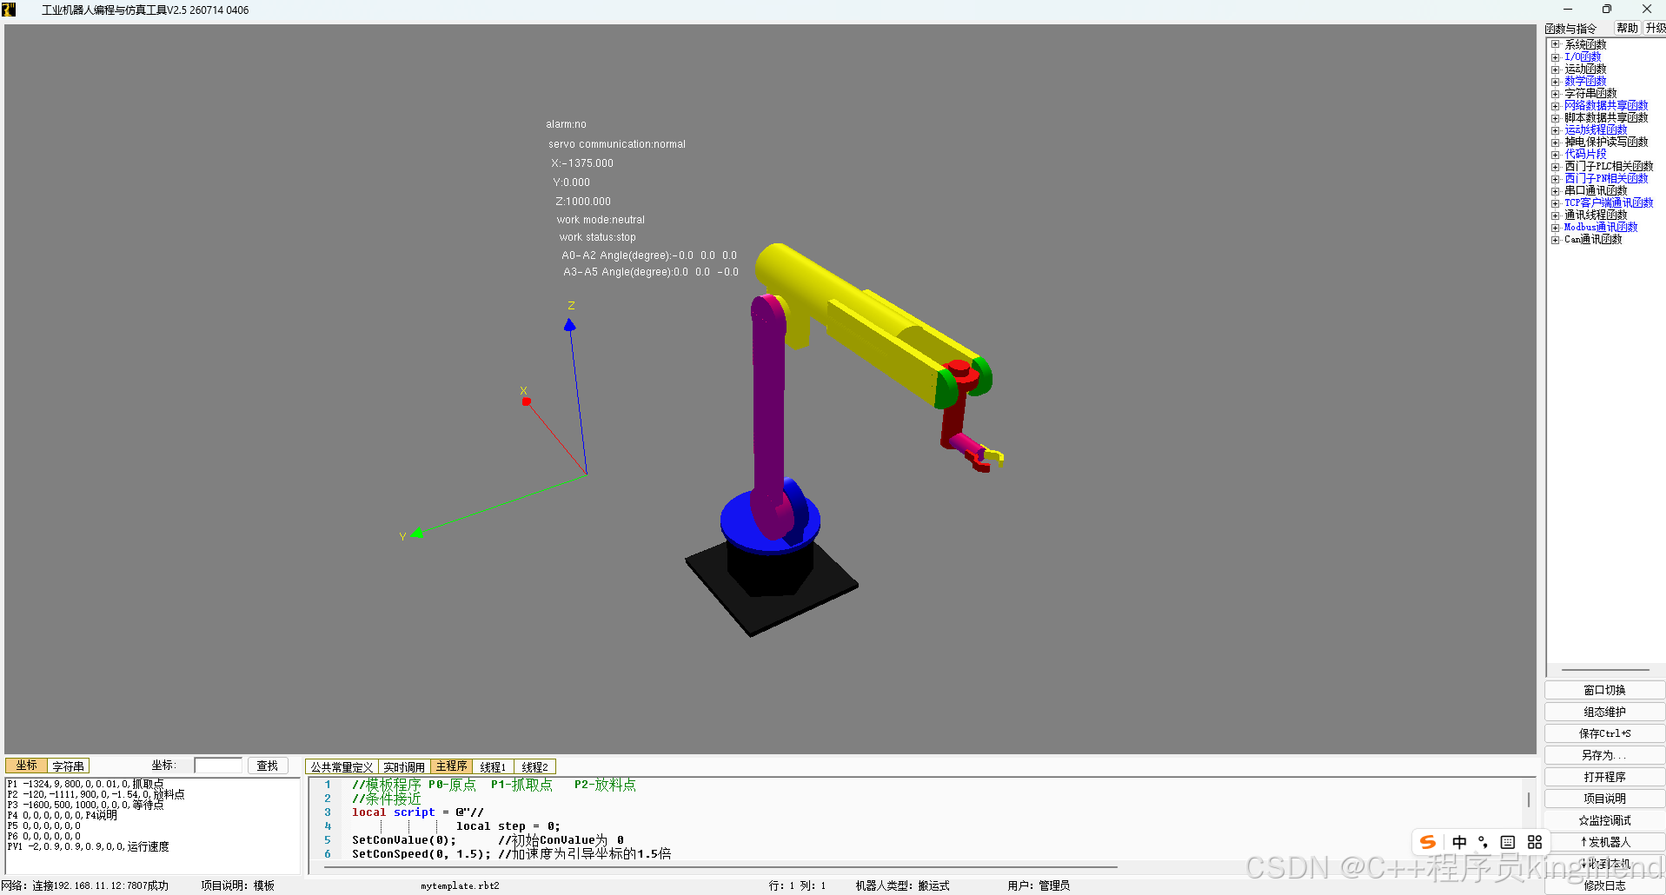Open the 公共常量定义 tab
This screenshot has width=1666, height=895.
342,767
